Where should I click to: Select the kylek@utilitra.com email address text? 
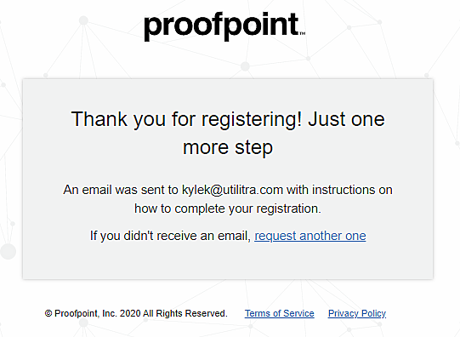point(232,190)
